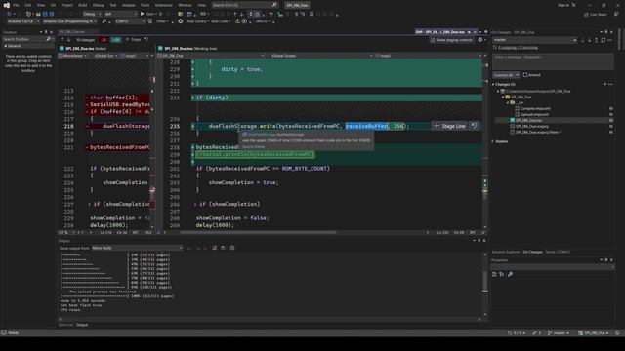The height and width of the screenshot is (351, 625).
Task: Open the Arduino board version dropdown
Action: [x=23, y=21]
